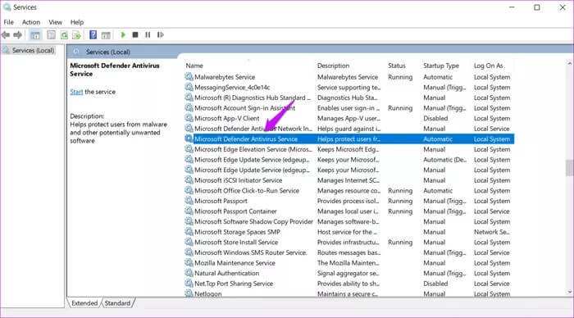574x318 pixels.
Task: Select Microsoft (R) Diagnostics Hub Standard row
Action: pos(349,98)
